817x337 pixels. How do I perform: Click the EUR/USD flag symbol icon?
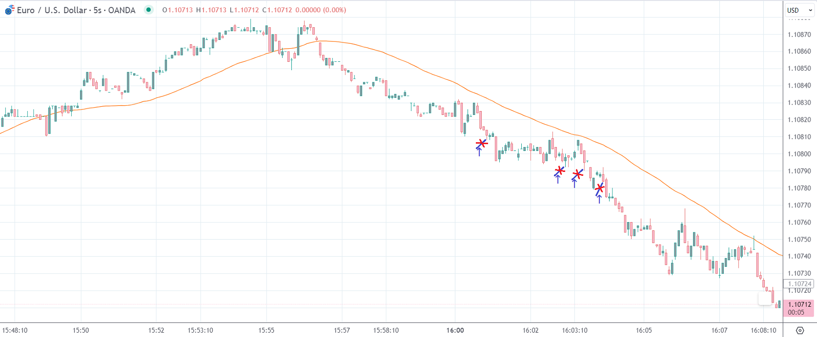(9, 10)
